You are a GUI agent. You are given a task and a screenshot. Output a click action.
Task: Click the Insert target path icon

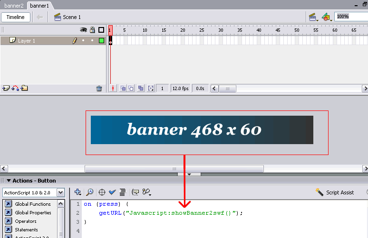[x=101, y=192]
